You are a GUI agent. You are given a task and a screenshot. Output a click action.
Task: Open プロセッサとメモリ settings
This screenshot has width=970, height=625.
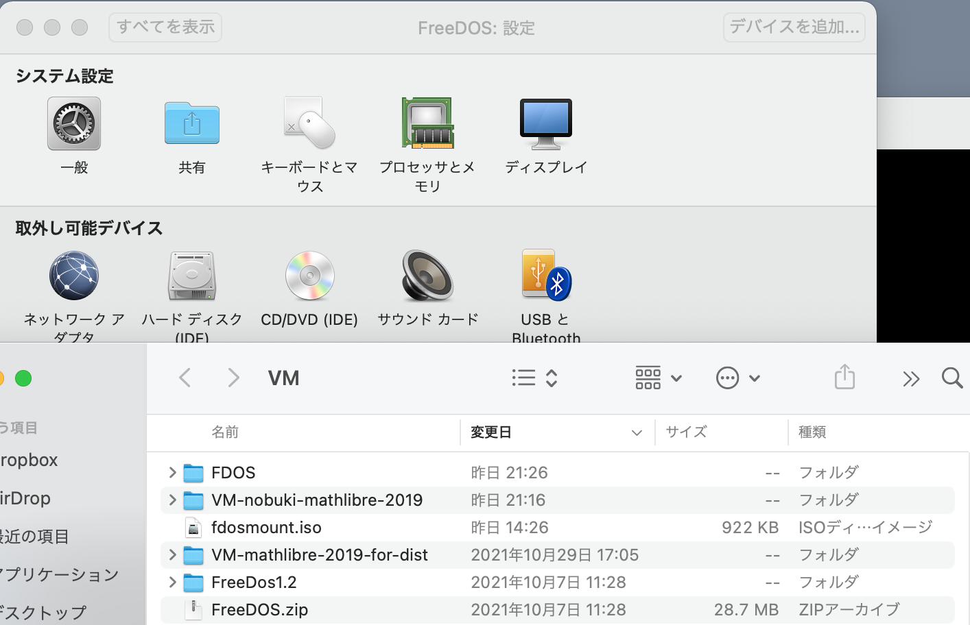tap(427, 124)
